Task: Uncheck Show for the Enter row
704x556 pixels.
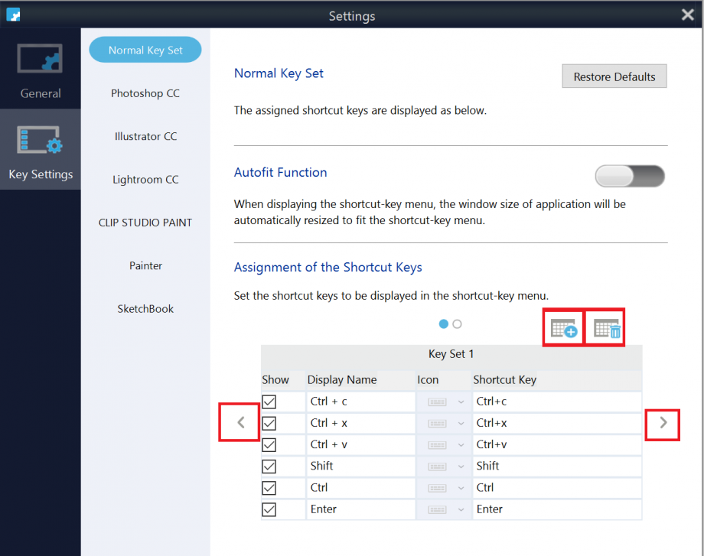Action: coord(269,509)
